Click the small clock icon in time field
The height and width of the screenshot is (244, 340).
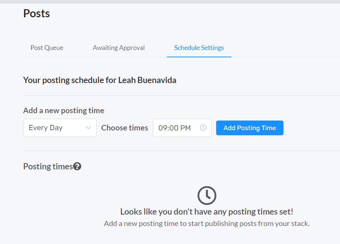coord(203,128)
